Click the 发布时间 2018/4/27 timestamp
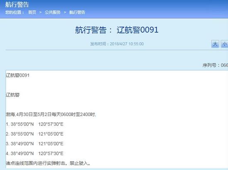 click(117, 44)
